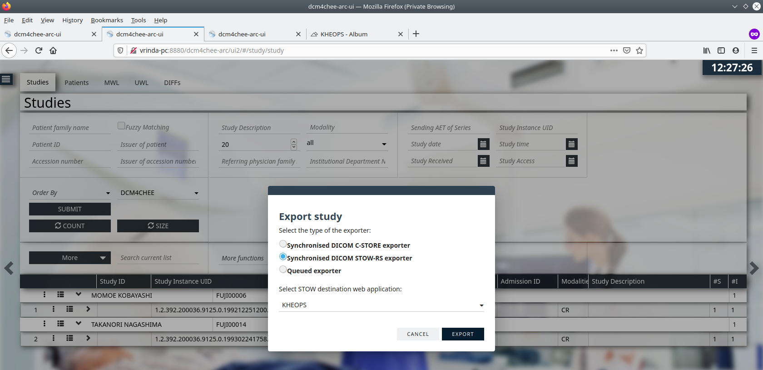Screen dimensions: 763x370
Task: Open DCM4CHEE archive dropdown
Action: 158,193
